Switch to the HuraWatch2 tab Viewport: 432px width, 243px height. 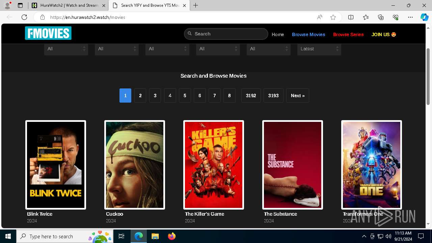(69, 5)
